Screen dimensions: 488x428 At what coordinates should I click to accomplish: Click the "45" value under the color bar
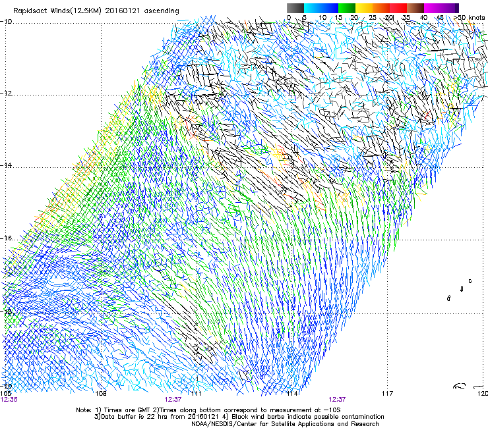(440, 17)
